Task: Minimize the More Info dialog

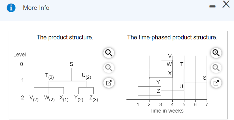Action: pos(213,7)
